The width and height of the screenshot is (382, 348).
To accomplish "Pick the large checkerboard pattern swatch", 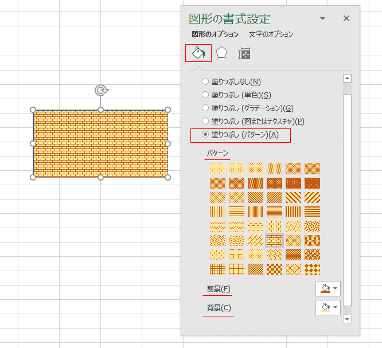I will tap(275, 269).
